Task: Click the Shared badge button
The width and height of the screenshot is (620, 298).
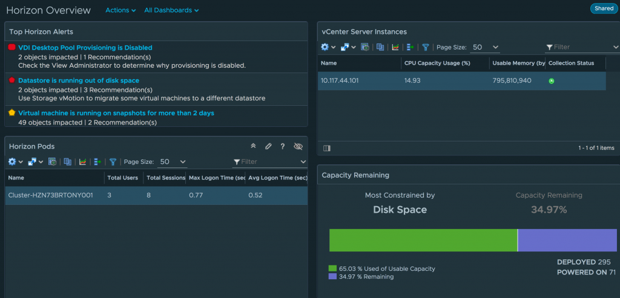Action: 604,8
